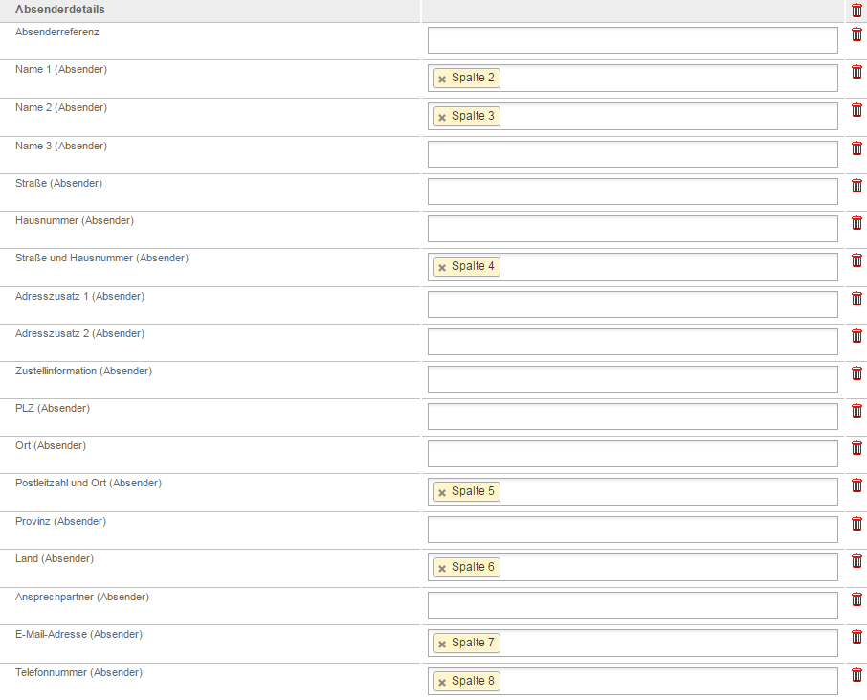Focus the Name 3 (Absender) input field

coord(633,154)
